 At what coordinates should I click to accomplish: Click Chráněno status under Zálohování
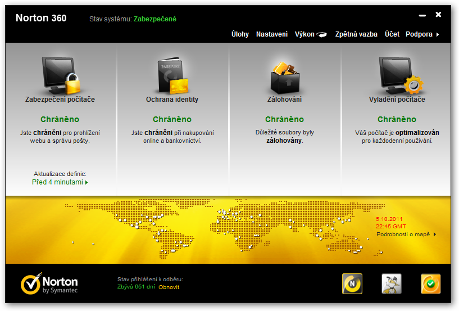[x=284, y=119]
